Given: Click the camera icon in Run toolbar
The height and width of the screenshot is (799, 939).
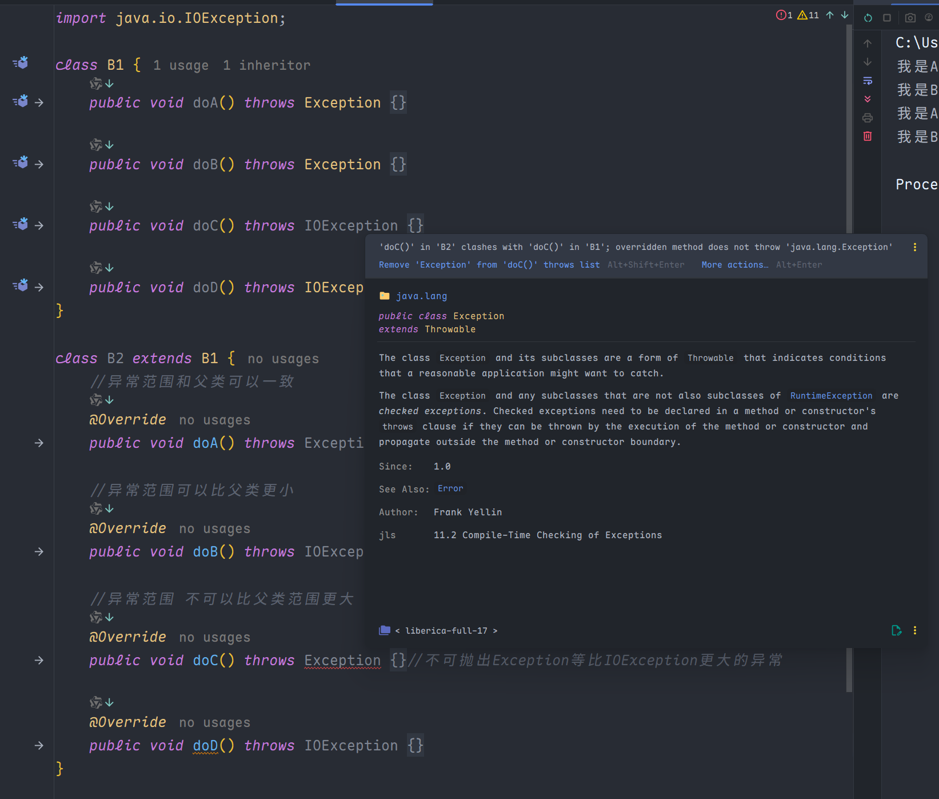Looking at the screenshot, I should tap(910, 18).
